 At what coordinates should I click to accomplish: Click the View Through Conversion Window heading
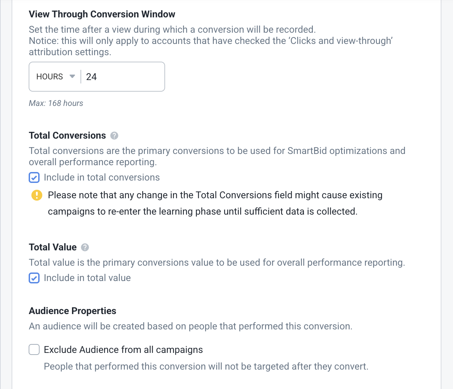tap(102, 14)
